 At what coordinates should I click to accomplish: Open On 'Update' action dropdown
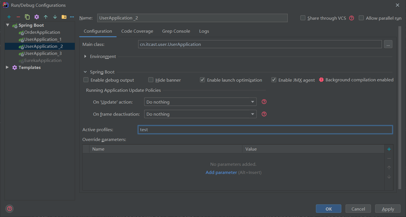200,102
